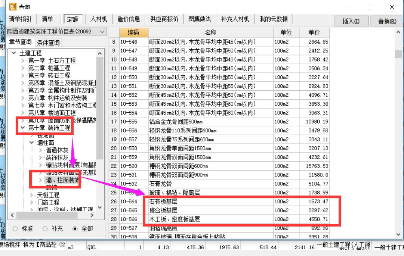Click tree scroll-right arrow

click(x=92, y=215)
